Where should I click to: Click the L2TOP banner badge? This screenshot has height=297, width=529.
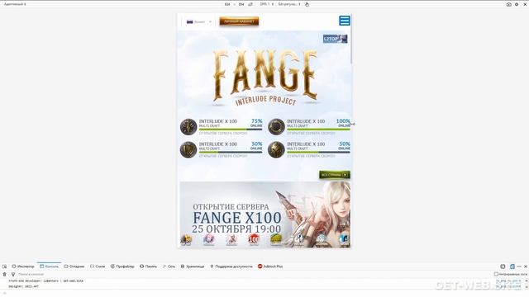pos(335,39)
